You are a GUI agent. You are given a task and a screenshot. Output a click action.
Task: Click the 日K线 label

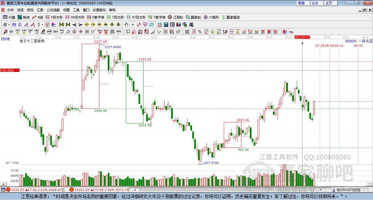click(5, 39)
